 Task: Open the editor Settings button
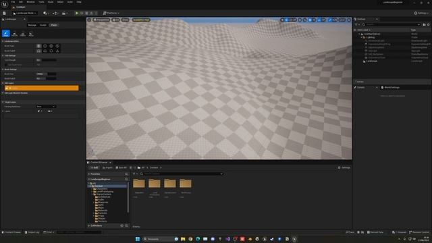pyautogui.click(x=421, y=13)
